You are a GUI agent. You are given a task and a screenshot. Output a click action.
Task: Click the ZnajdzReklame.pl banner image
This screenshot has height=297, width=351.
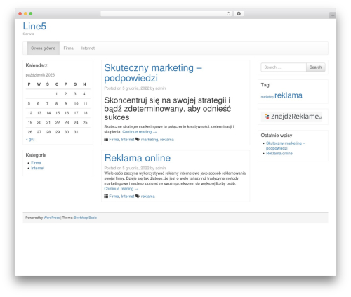[291, 117]
